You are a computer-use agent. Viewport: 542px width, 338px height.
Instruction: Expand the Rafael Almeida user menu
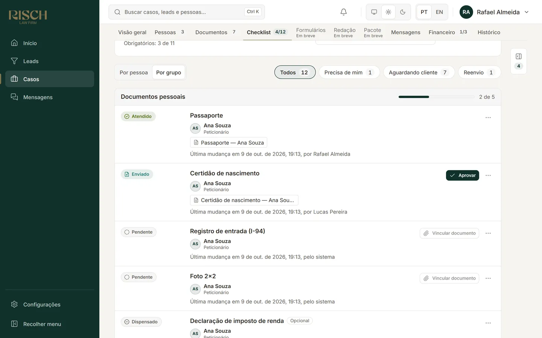(x=495, y=12)
